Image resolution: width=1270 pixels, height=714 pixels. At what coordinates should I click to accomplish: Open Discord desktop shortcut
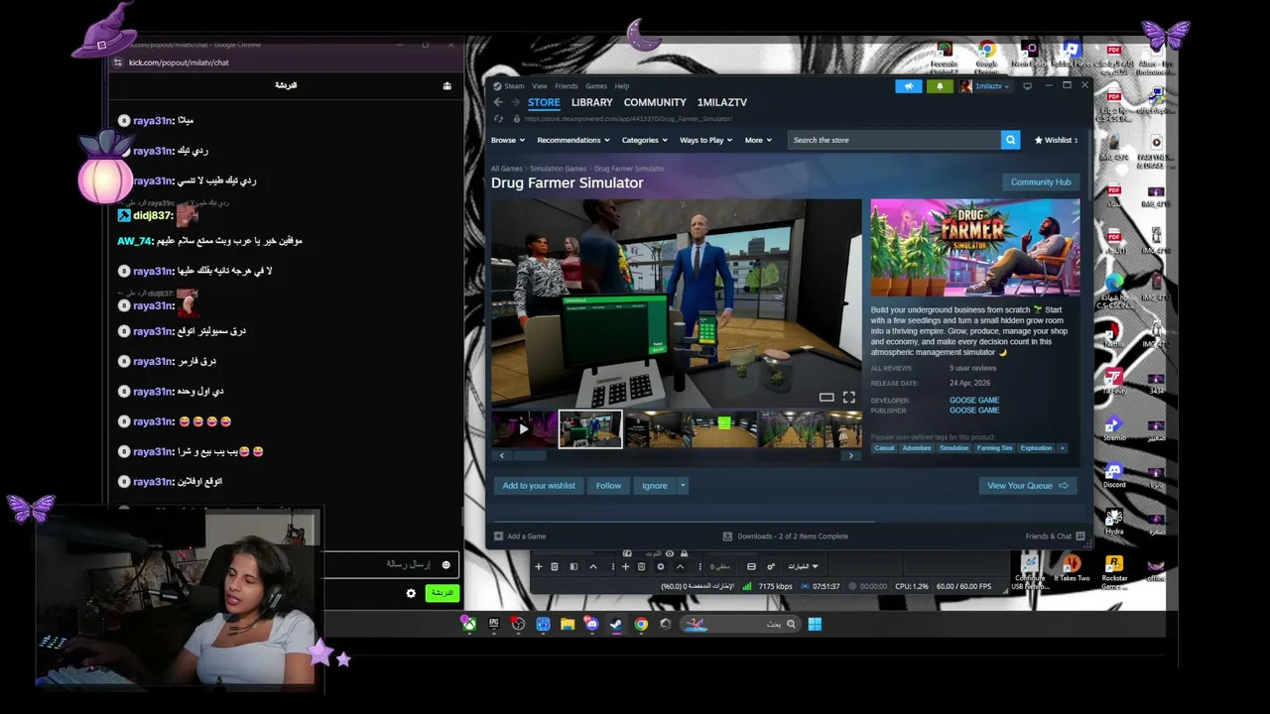[x=1114, y=472]
